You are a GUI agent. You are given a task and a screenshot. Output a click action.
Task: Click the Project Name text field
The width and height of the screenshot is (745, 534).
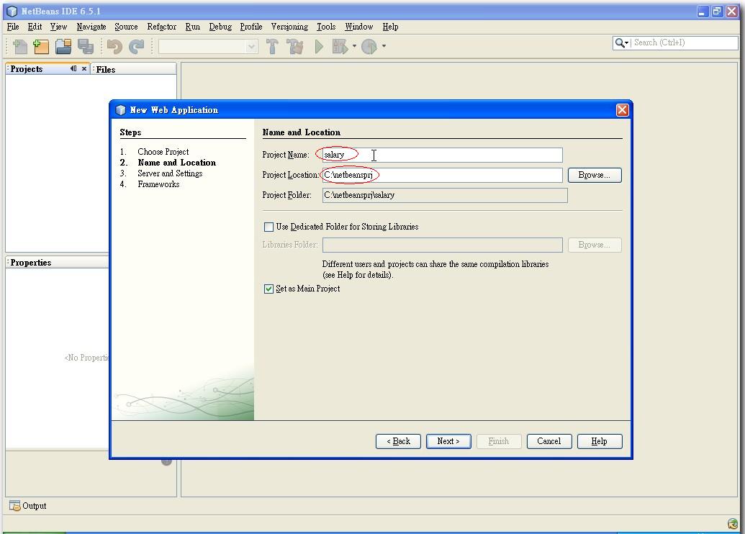443,155
